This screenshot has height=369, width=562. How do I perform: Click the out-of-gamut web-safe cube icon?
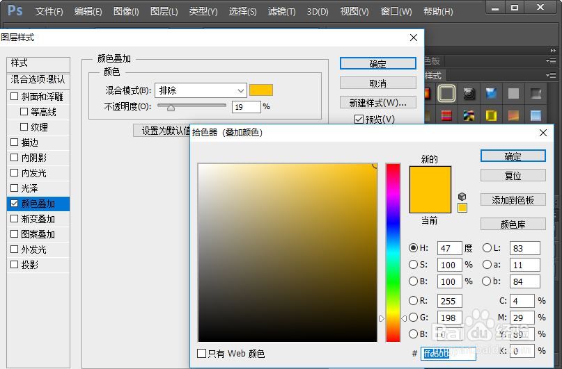(462, 196)
